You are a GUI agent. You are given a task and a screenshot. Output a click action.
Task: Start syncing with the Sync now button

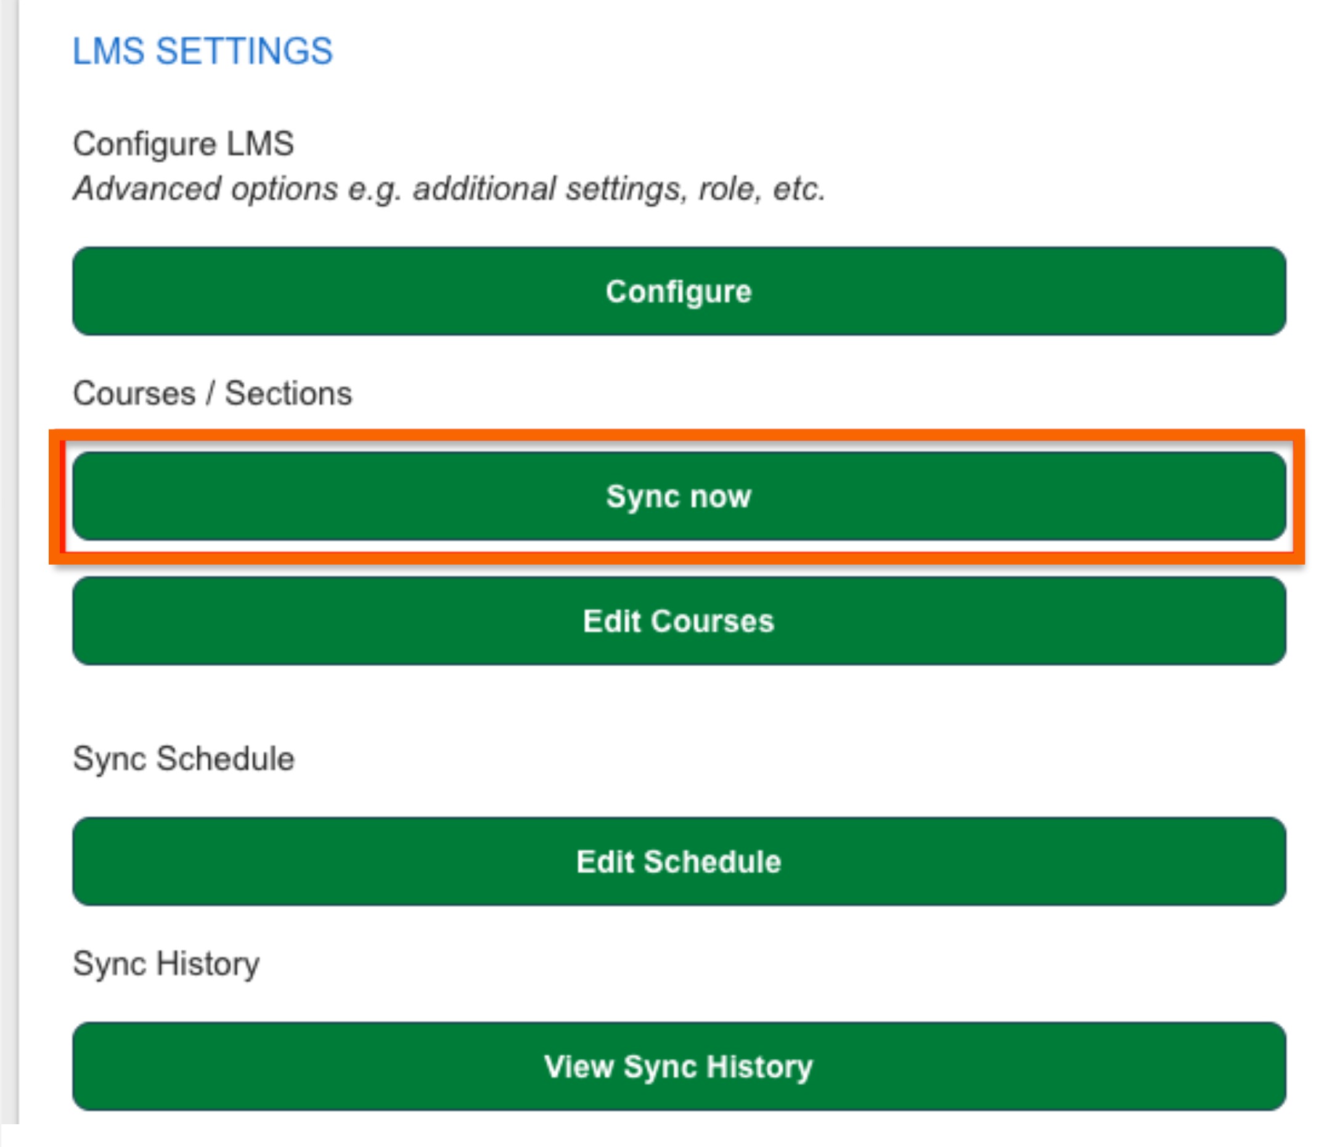pos(679,496)
